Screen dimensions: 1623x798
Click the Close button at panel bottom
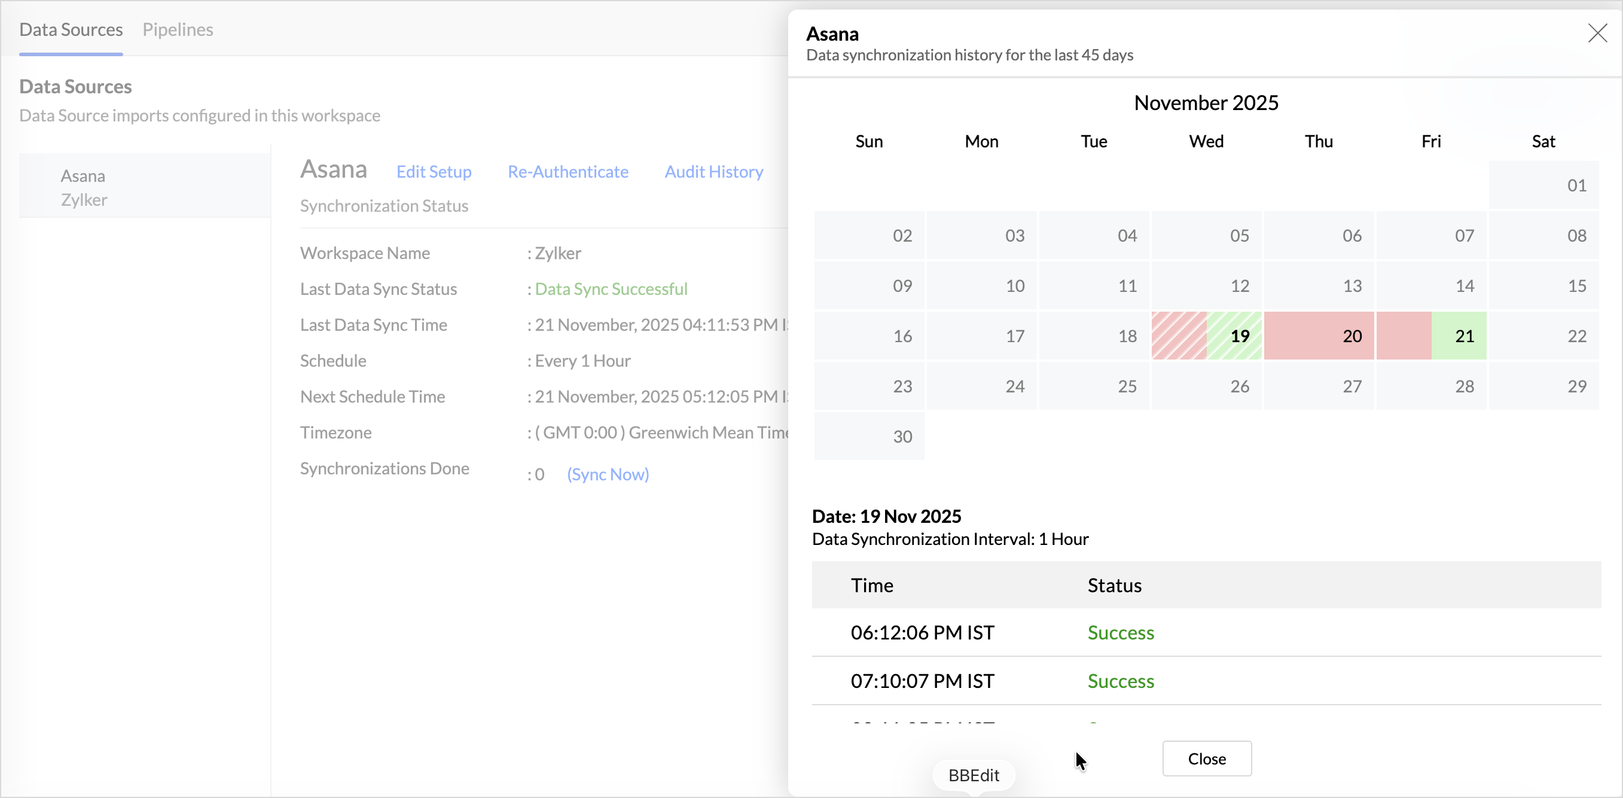[1206, 759]
